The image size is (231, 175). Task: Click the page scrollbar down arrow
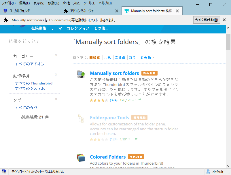pos(228,166)
